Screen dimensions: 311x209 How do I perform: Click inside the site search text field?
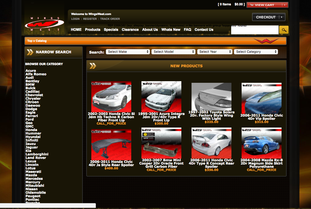coord(255,30)
